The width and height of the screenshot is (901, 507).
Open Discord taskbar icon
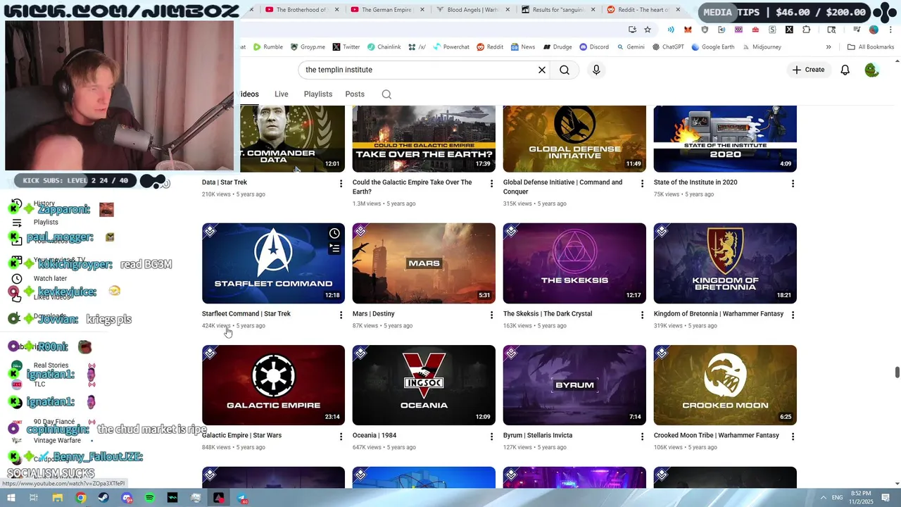(x=127, y=498)
